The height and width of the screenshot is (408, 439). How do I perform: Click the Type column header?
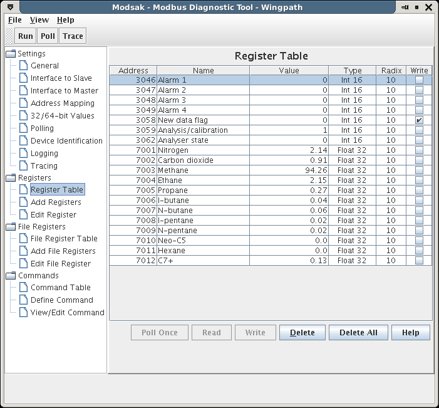(x=353, y=70)
